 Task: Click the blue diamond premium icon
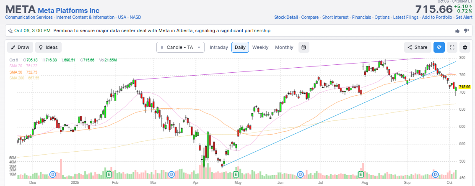click(439, 47)
